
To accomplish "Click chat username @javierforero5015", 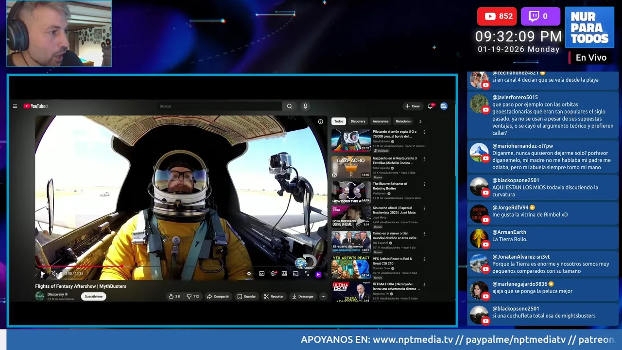I will pos(515,97).
